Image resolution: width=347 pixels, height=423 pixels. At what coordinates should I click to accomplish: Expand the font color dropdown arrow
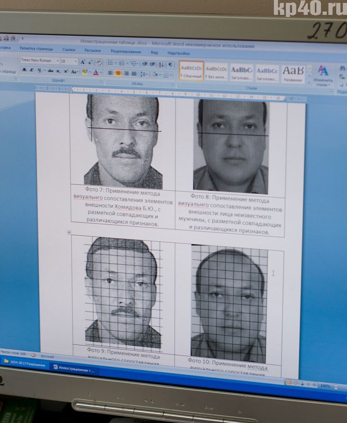[101, 73]
